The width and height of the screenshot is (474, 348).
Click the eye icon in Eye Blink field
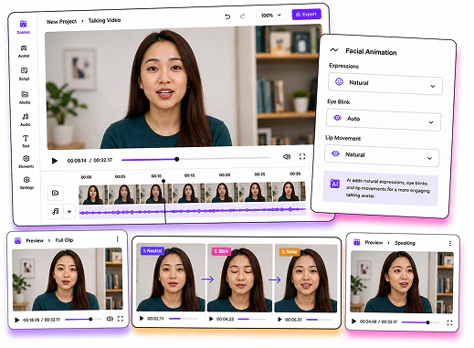(x=337, y=118)
